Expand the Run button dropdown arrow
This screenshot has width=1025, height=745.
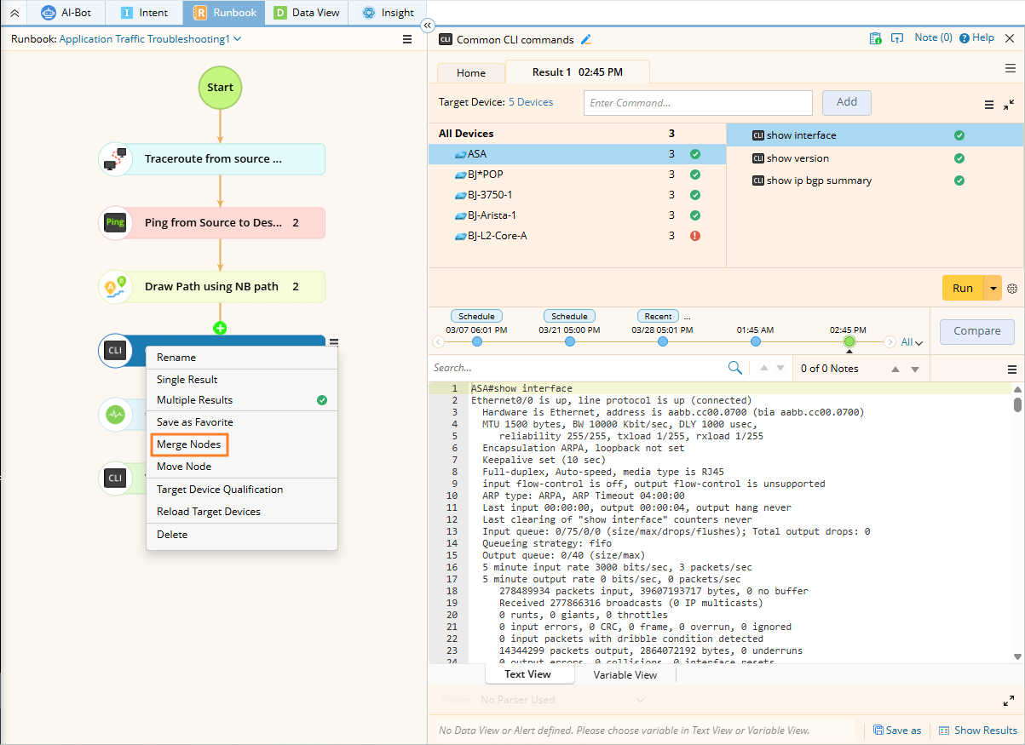(x=993, y=289)
